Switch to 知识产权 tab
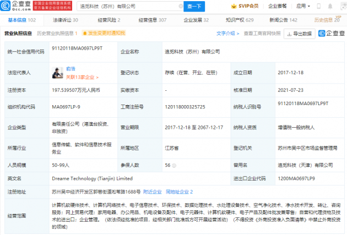The width and height of the screenshot is (347, 235). coord(240,20)
